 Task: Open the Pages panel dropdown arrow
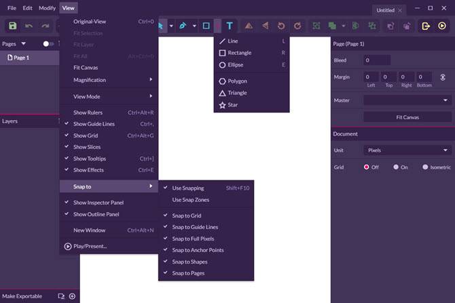tap(24, 44)
